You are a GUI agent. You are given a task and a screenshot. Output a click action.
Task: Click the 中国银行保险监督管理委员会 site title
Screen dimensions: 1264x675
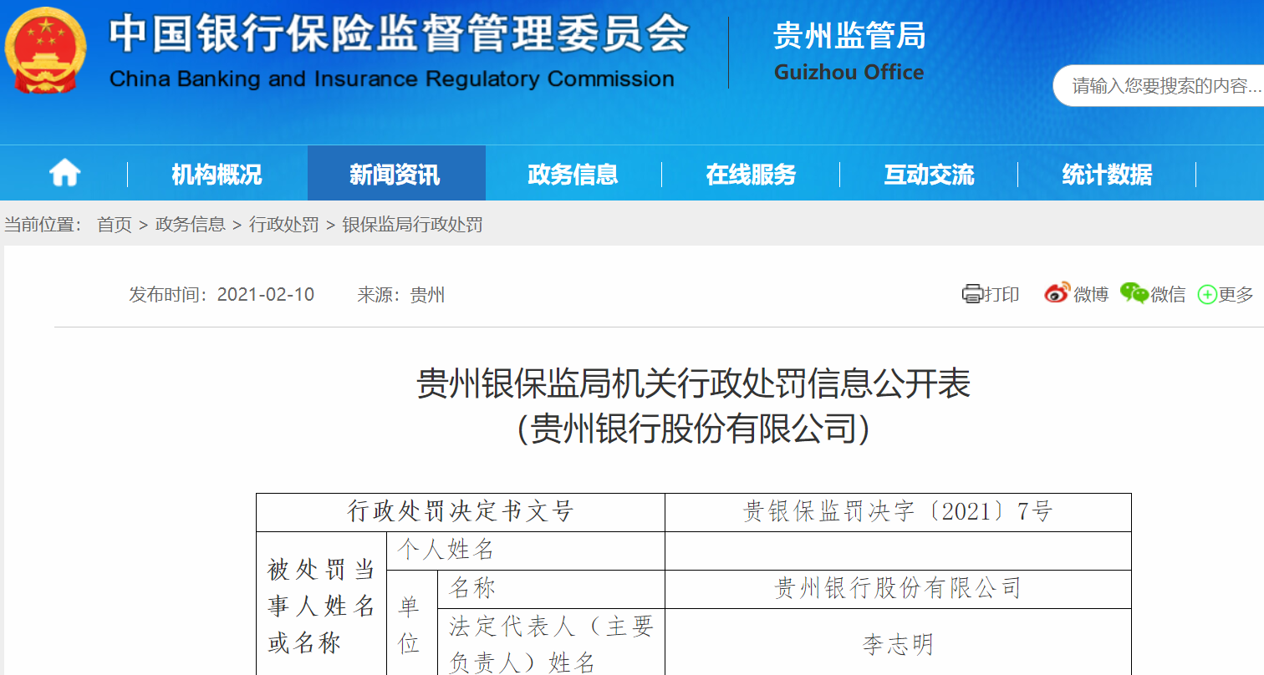pyautogui.click(x=399, y=34)
